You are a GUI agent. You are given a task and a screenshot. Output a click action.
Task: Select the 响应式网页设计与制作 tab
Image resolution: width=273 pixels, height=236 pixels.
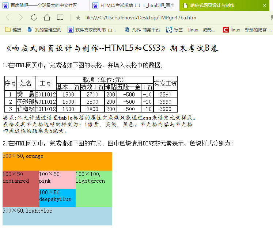pyautogui.click(x=224, y=5)
